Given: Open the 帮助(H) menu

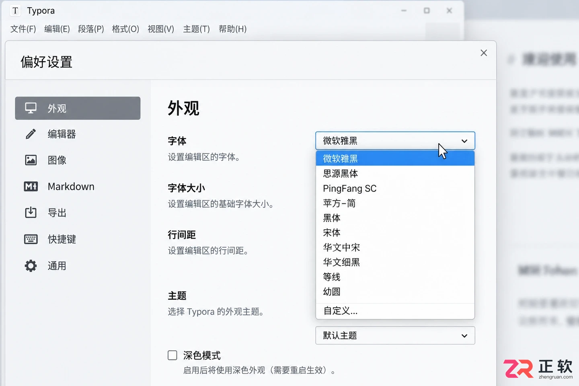Looking at the screenshot, I should (232, 29).
